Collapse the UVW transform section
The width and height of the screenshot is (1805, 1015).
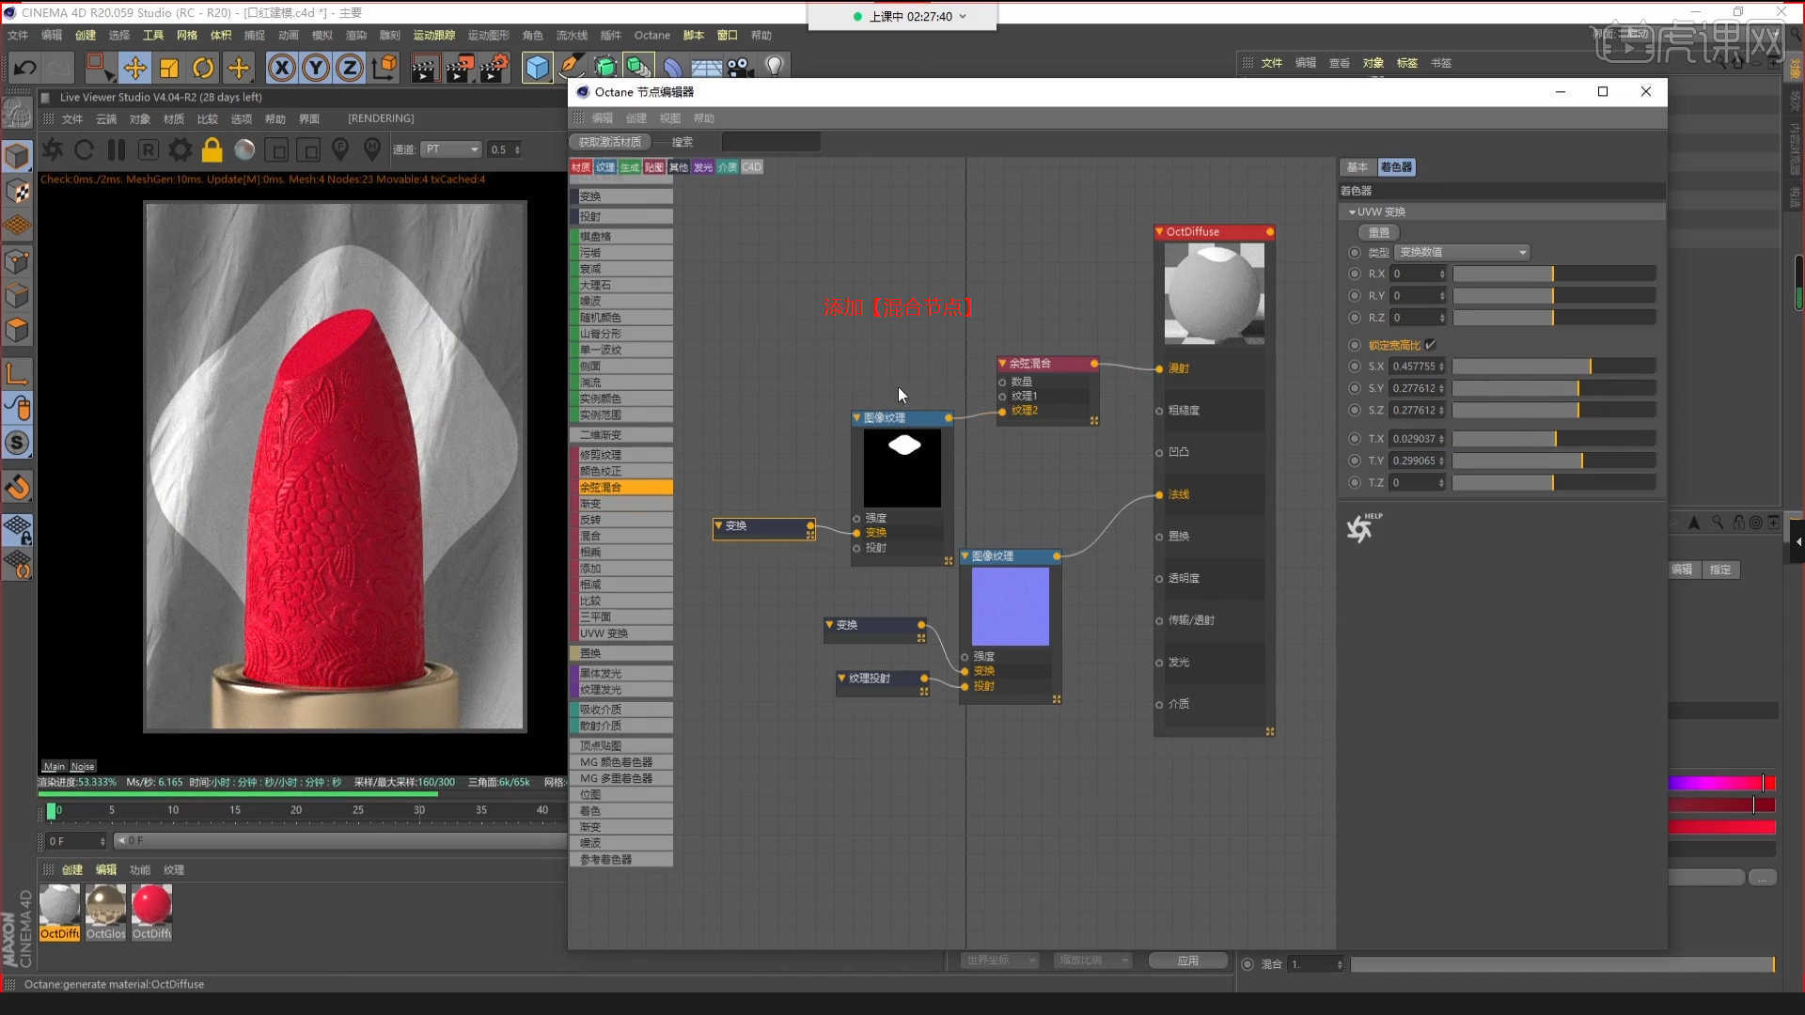pyautogui.click(x=1352, y=212)
